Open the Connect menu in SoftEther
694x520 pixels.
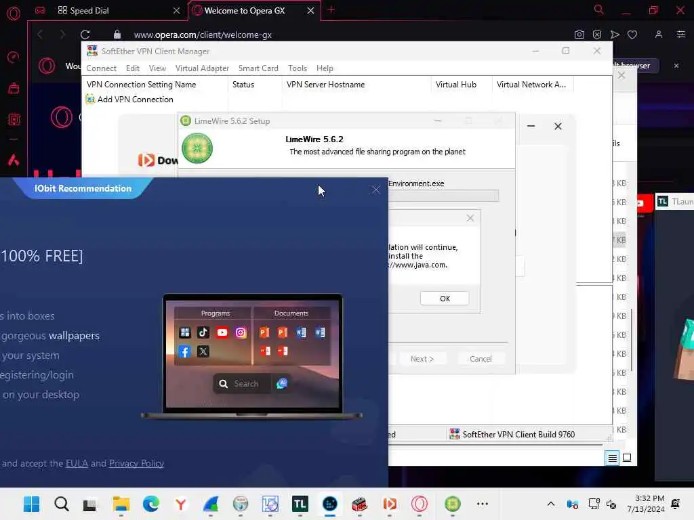pos(102,68)
